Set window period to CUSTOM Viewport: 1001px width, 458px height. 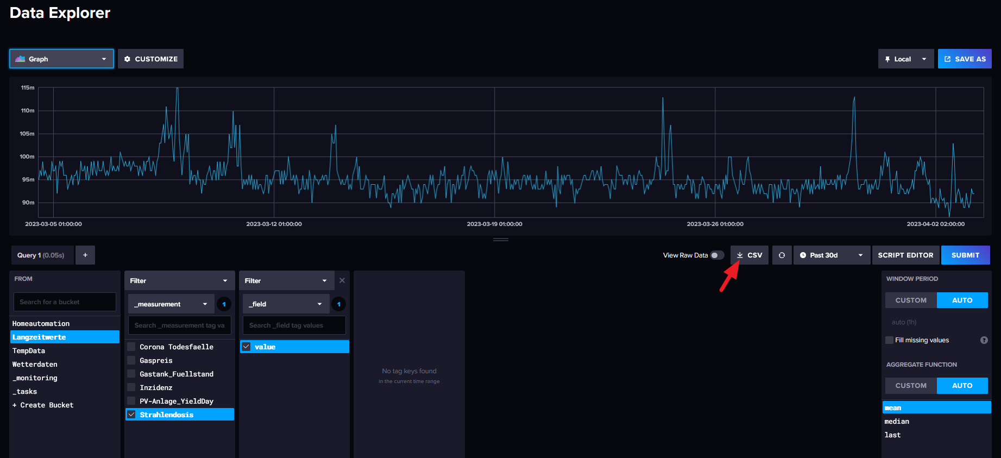(x=911, y=300)
